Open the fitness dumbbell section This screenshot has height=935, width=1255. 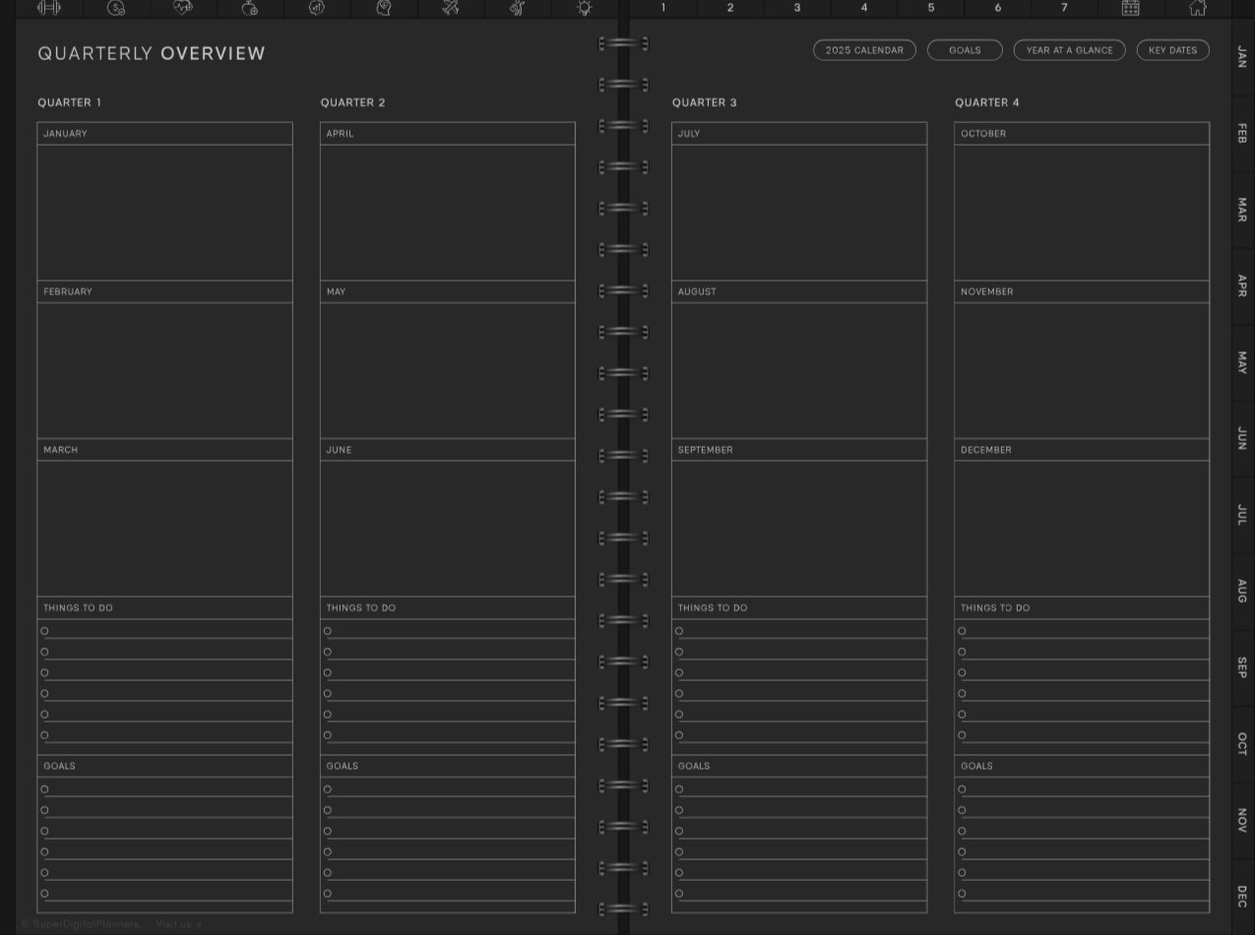point(48,8)
